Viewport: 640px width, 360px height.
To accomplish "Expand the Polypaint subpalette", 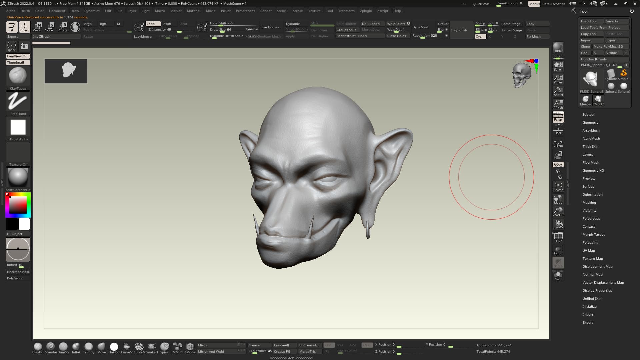I will point(590,242).
